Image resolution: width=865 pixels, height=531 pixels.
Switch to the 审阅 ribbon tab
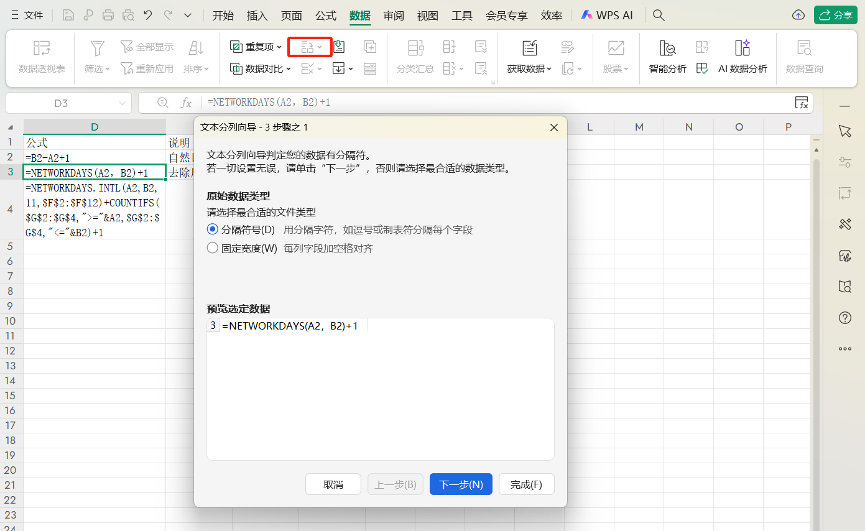click(393, 16)
